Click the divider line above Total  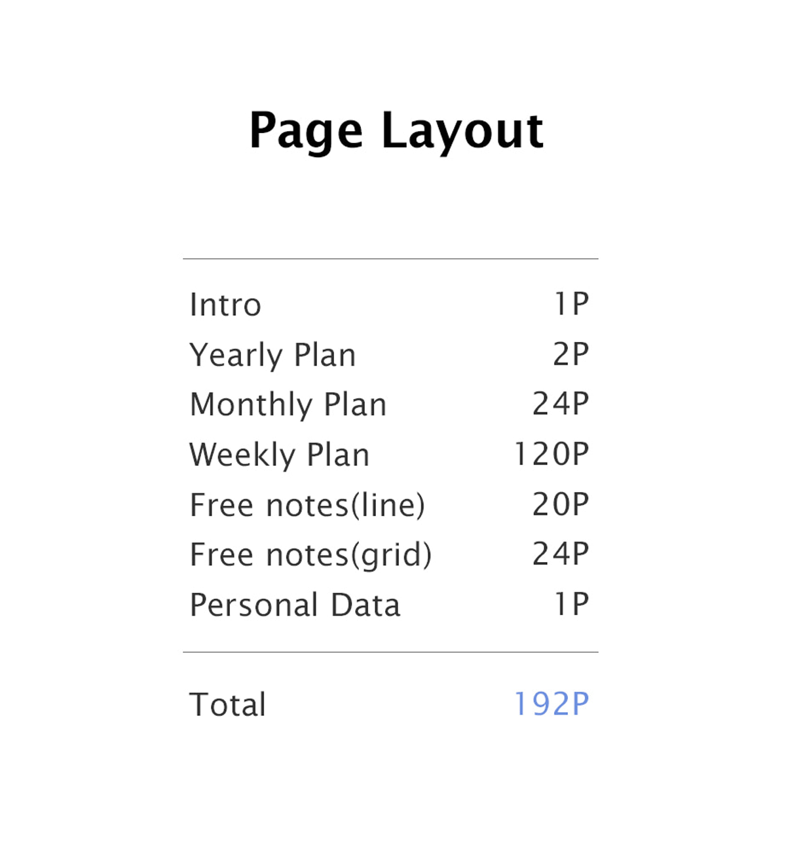point(390,652)
